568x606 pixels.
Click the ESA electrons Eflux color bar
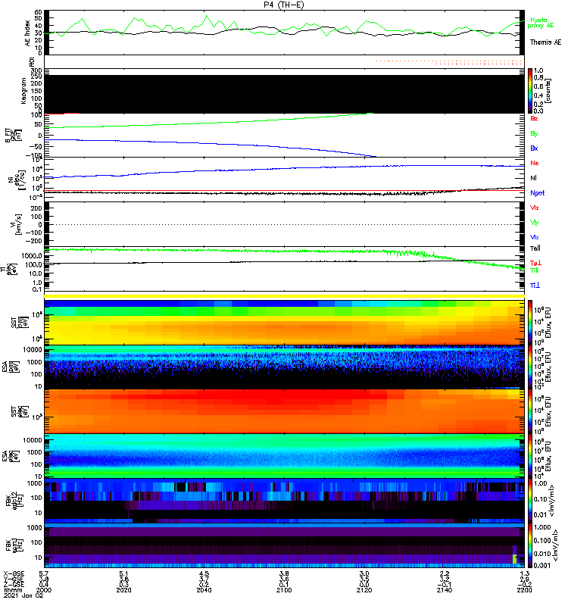[x=530, y=456]
